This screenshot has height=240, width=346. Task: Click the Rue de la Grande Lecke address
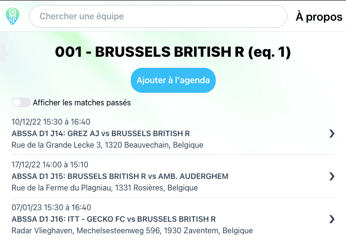pyautogui.click(x=107, y=145)
